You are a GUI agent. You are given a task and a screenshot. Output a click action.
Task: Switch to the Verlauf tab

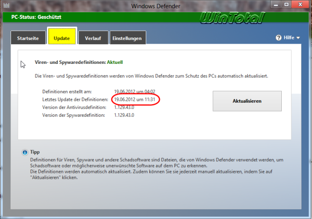tap(93, 37)
